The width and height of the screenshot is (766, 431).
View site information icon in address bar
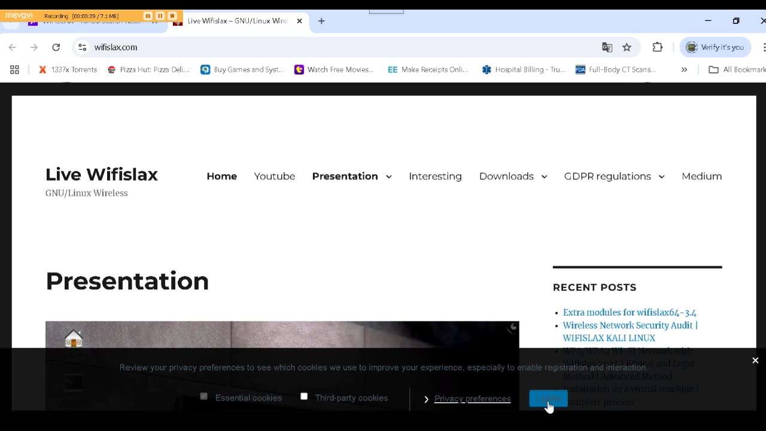[83, 47]
